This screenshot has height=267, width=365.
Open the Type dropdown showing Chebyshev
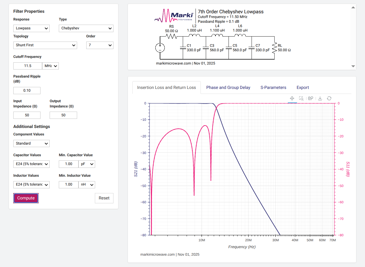pos(86,28)
